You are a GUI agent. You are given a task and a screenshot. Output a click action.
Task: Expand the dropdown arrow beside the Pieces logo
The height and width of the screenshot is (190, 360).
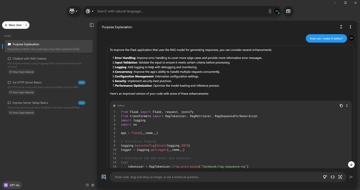pos(77,11)
